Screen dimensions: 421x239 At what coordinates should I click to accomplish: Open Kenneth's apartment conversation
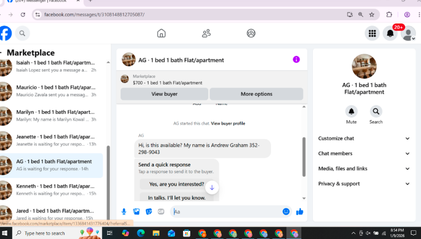click(51, 190)
